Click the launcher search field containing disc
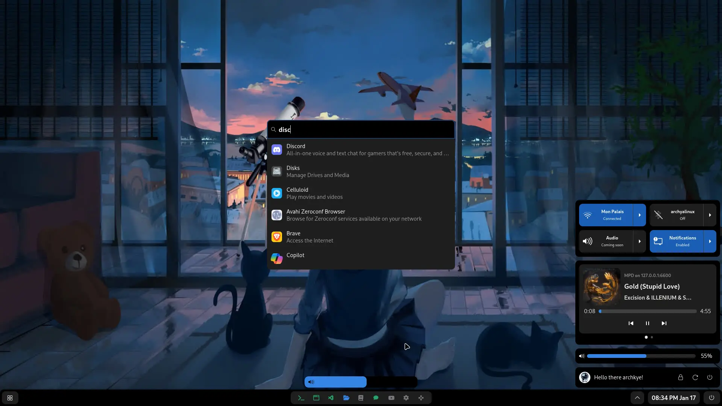This screenshot has width=722, height=406. coord(361,130)
